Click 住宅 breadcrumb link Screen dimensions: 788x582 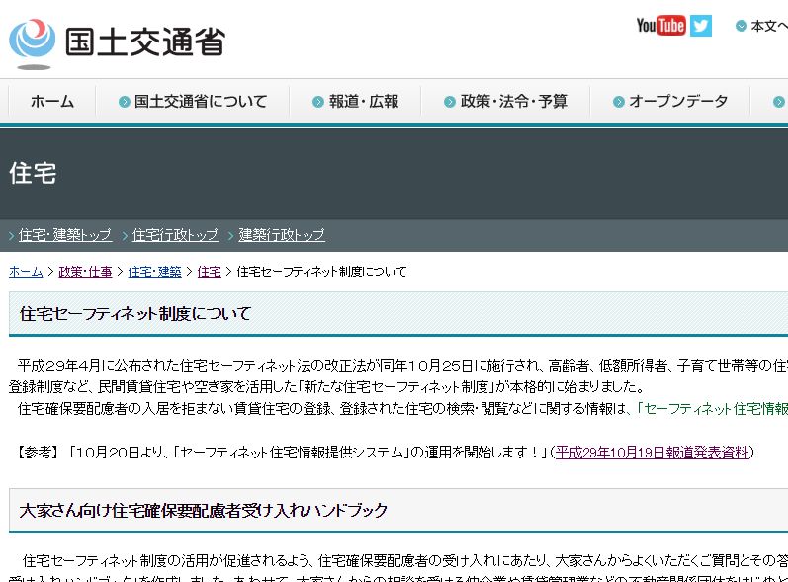click(209, 271)
